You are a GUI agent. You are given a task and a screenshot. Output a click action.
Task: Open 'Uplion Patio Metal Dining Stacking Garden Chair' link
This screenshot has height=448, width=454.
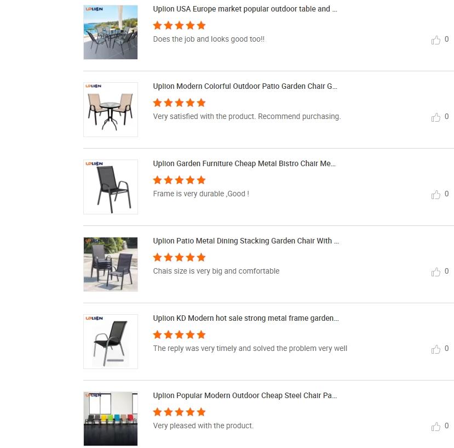(x=246, y=241)
